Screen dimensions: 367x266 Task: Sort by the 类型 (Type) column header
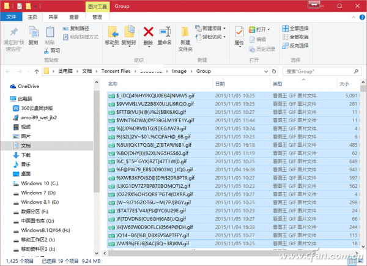tap(278, 84)
